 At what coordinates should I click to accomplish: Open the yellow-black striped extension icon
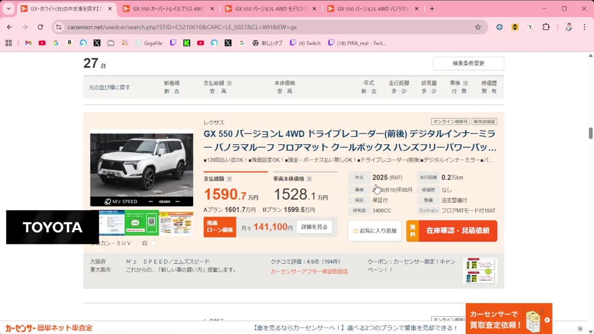pyautogui.click(x=515, y=27)
